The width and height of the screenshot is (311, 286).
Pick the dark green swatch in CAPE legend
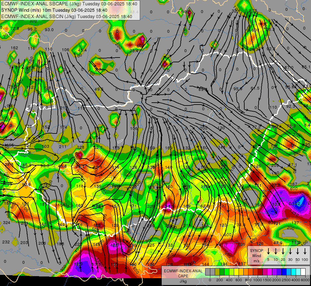click(222, 272)
